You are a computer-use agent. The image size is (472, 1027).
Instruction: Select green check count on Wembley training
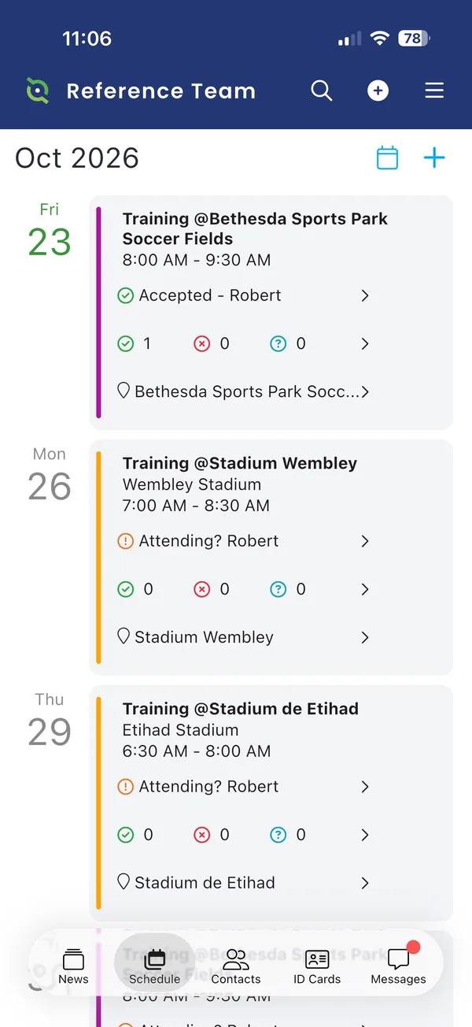135,589
